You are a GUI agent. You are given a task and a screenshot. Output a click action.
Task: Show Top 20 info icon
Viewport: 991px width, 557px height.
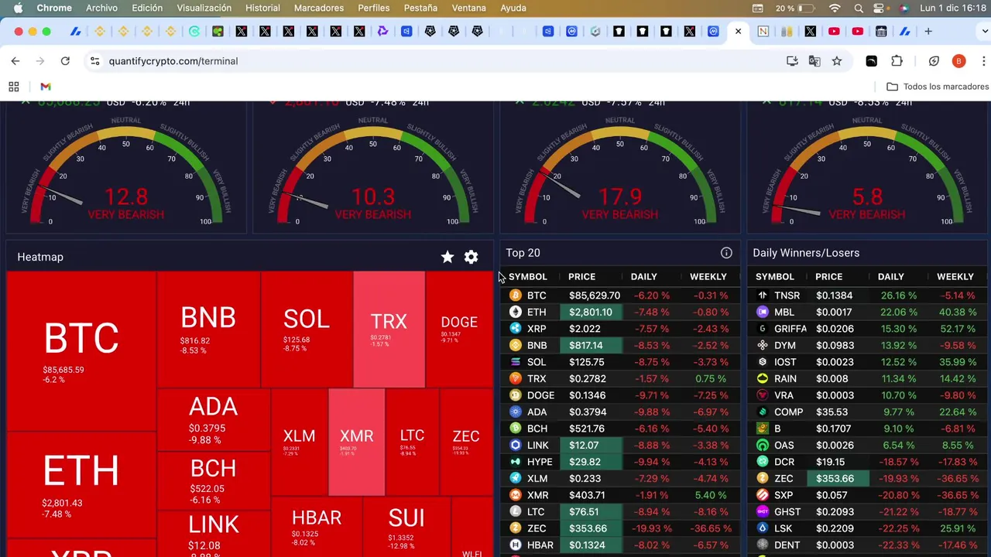coord(726,253)
